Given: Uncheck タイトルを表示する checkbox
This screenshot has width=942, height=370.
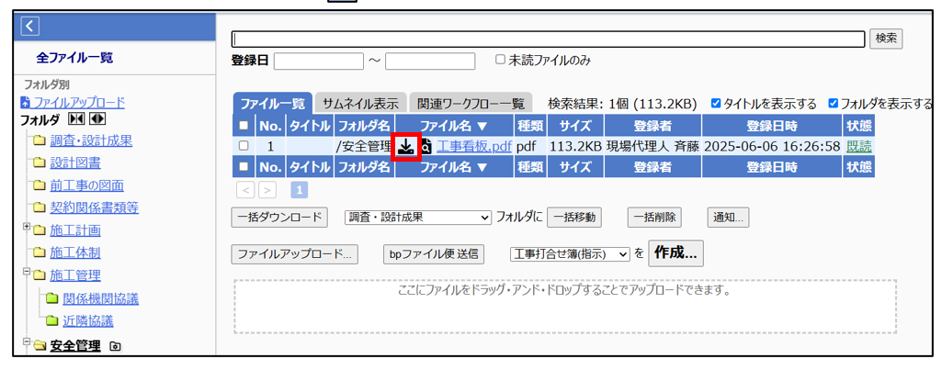Looking at the screenshot, I should 716,104.
